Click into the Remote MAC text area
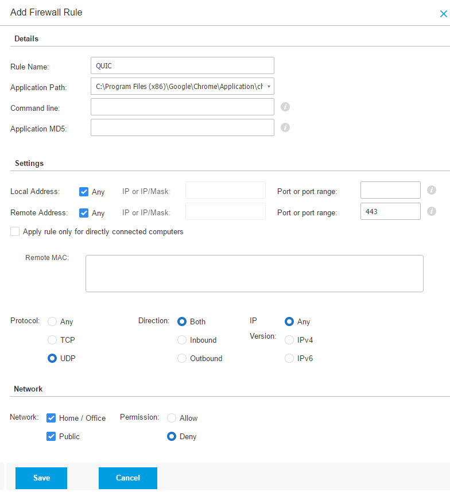 click(254, 273)
